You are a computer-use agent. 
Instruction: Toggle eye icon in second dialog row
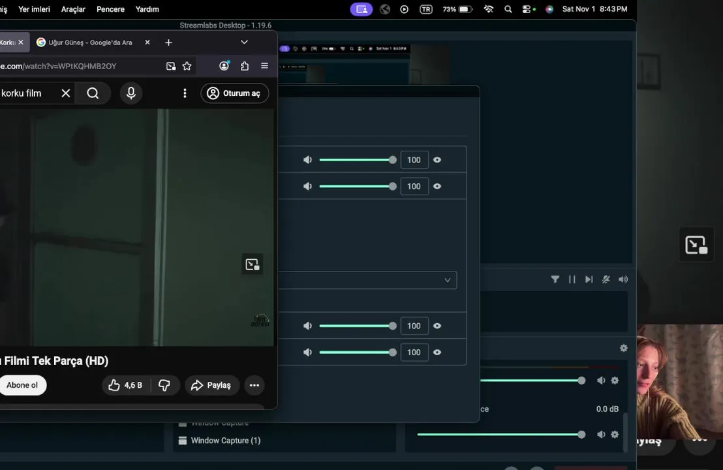pyautogui.click(x=437, y=186)
